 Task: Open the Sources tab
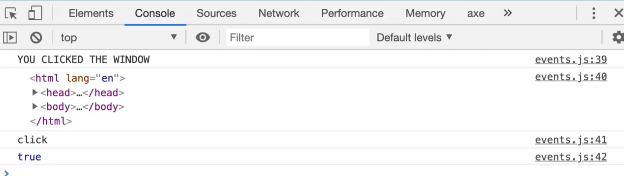click(x=217, y=13)
